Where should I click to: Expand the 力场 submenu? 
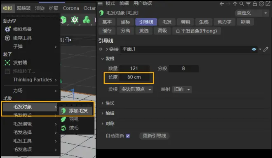coord(56,91)
